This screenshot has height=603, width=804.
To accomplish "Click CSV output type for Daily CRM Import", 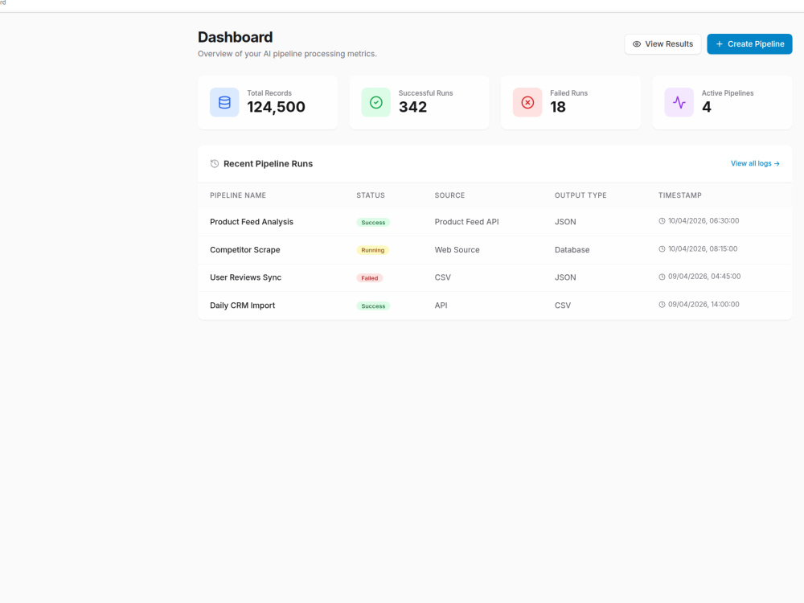I will click(563, 305).
